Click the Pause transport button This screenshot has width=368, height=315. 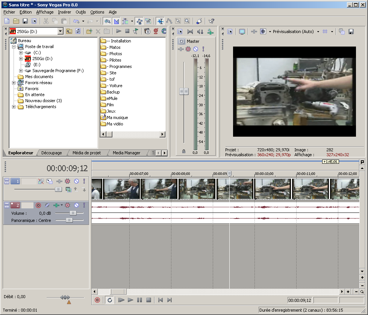pyautogui.click(x=139, y=300)
